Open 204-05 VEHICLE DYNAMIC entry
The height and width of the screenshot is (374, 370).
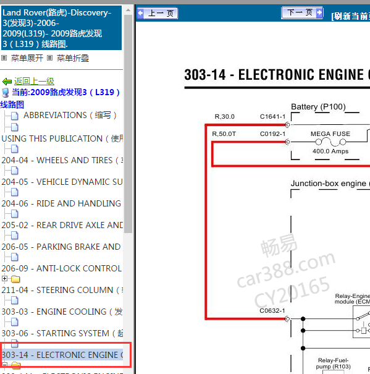[x=62, y=182]
